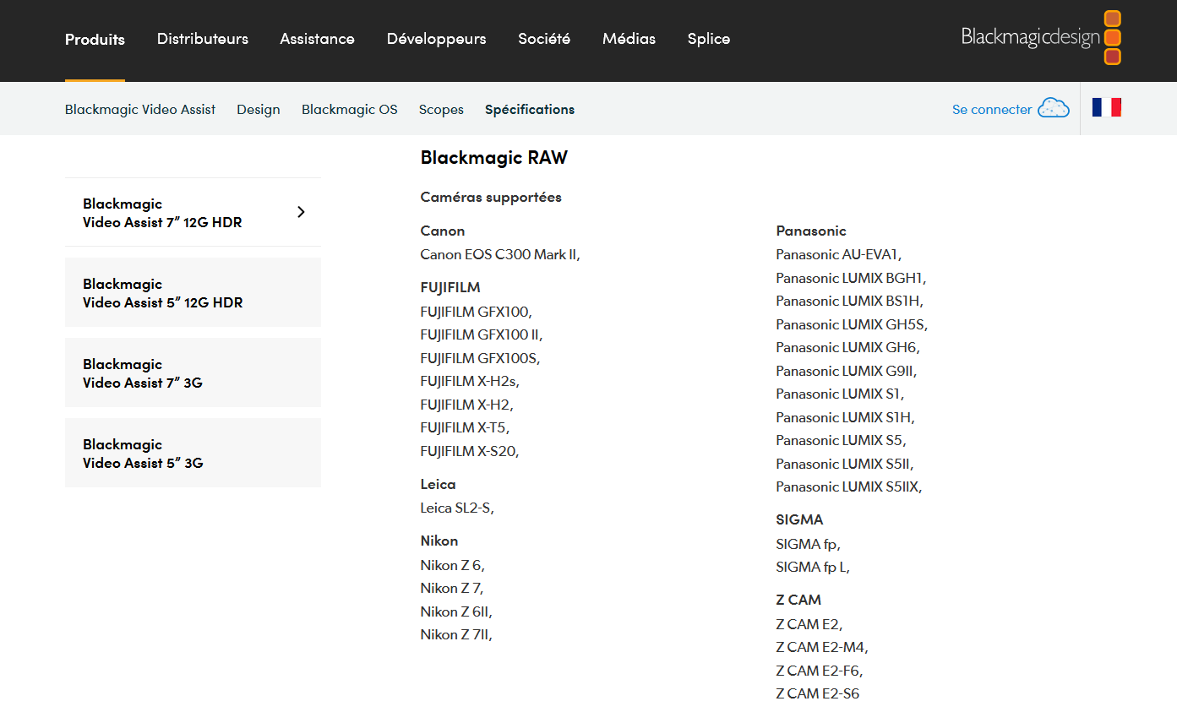Switch to the Scopes subpage
The width and height of the screenshot is (1177, 712).
point(441,109)
